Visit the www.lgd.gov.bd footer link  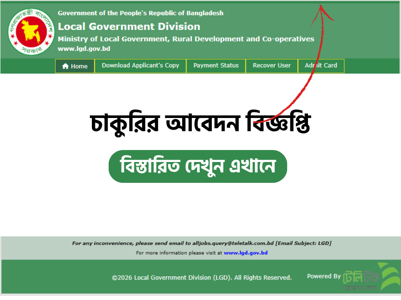pos(245,253)
